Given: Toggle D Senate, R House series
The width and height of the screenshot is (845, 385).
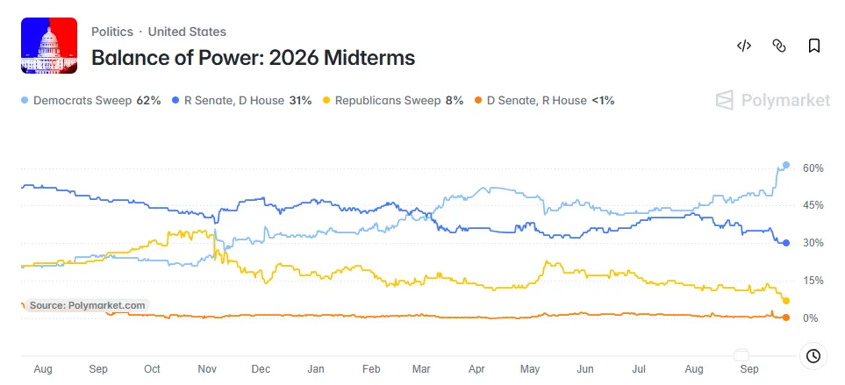Looking at the screenshot, I should coord(544,100).
